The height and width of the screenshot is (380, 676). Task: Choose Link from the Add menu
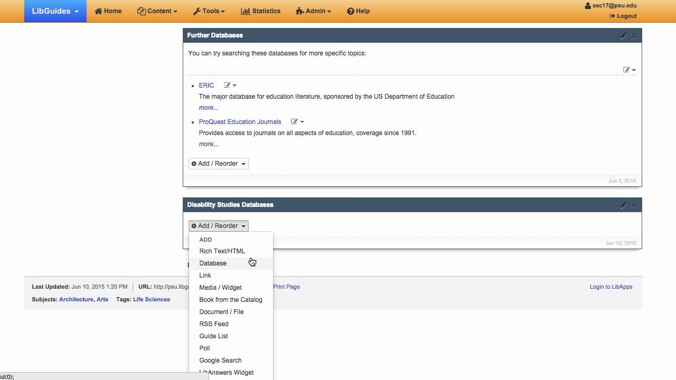click(x=231, y=275)
